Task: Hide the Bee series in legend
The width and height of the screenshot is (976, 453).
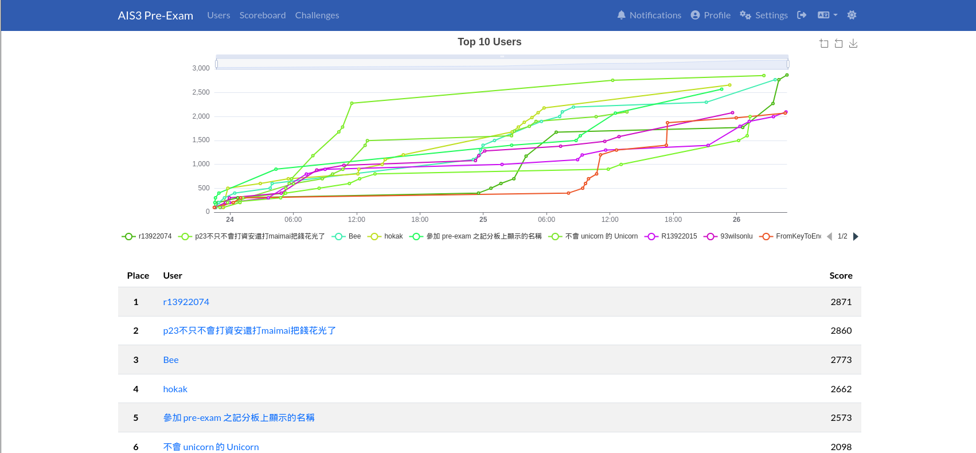Action: [x=347, y=236]
